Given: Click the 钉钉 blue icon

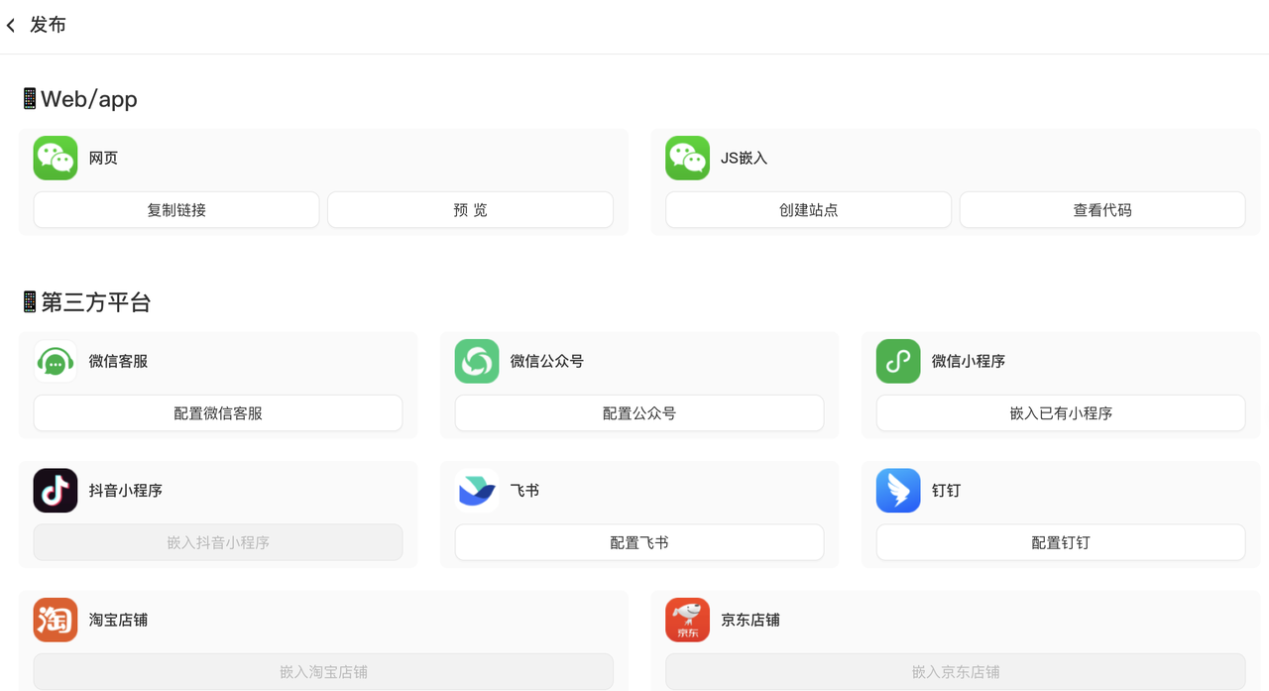Looking at the screenshot, I should (898, 491).
